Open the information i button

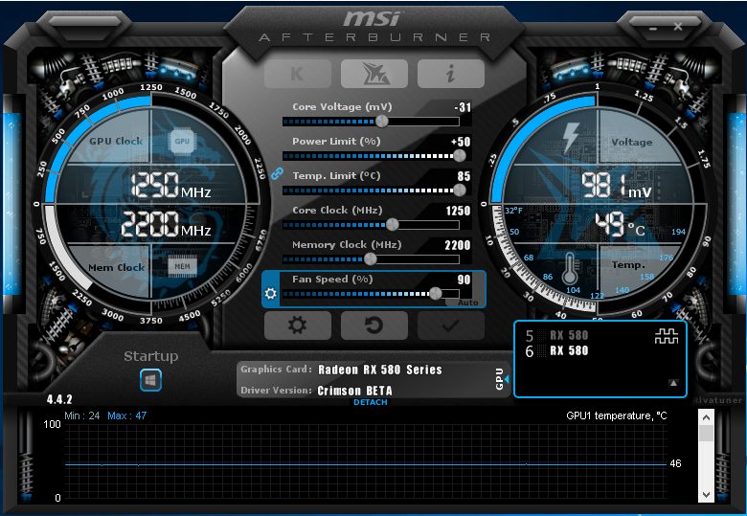451,74
